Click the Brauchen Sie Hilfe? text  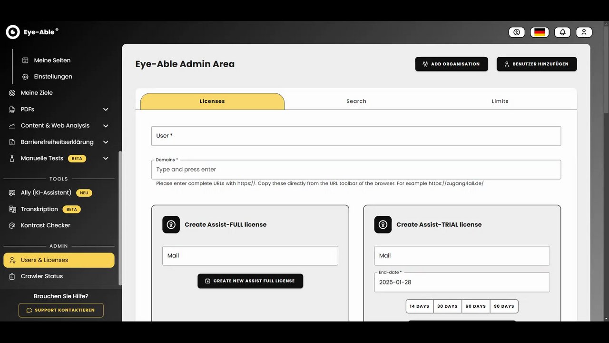pos(61,296)
